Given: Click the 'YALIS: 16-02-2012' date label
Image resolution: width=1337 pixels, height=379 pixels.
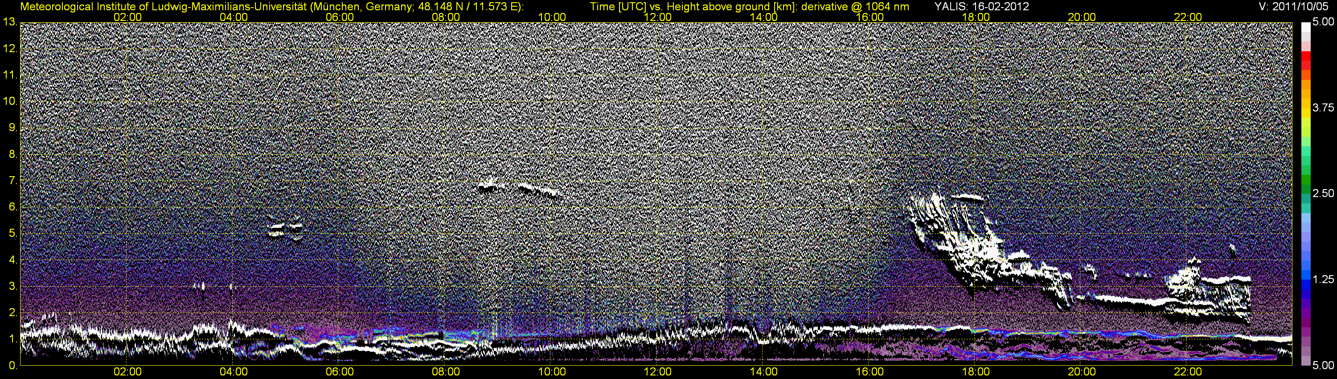Looking at the screenshot, I should coord(983,6).
